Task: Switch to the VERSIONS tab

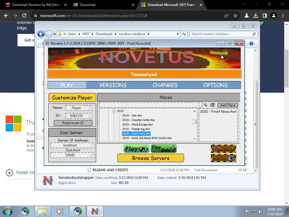Action: pos(113,85)
